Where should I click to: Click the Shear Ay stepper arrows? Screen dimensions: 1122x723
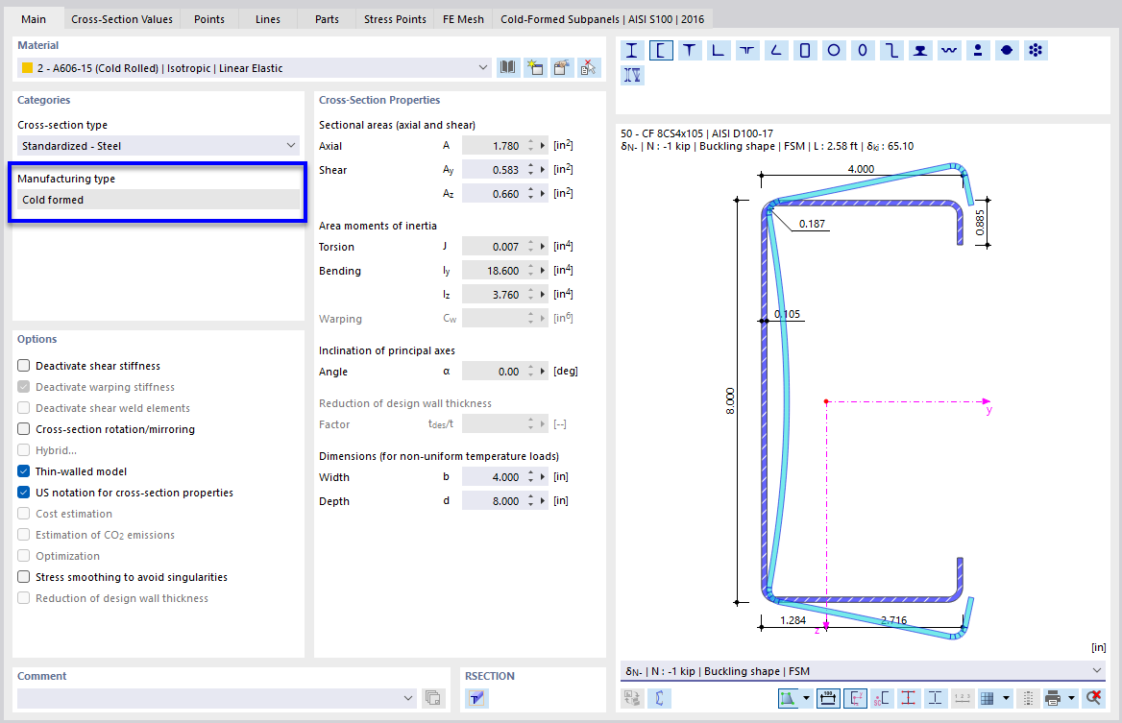coord(531,170)
